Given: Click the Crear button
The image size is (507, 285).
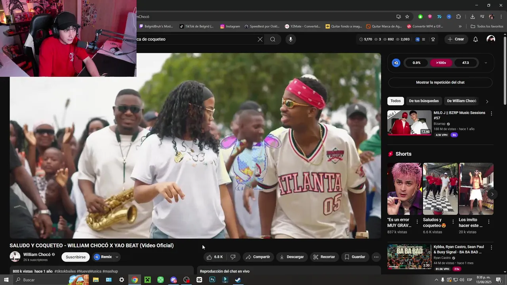Looking at the screenshot, I should [456, 39].
